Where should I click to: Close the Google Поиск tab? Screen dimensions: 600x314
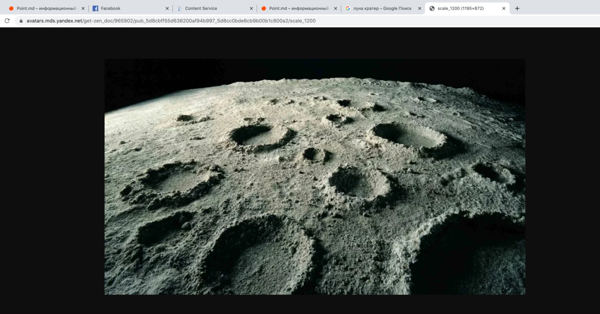pos(420,8)
